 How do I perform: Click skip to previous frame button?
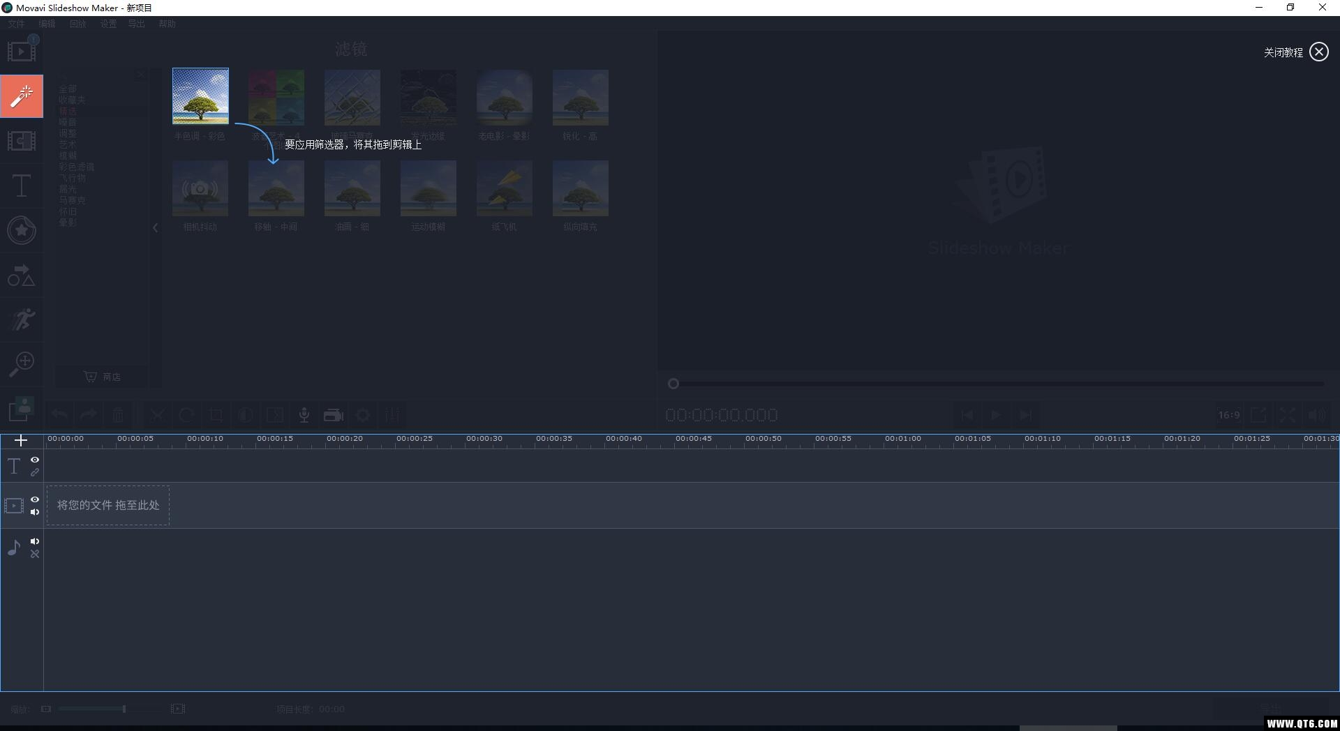click(967, 415)
